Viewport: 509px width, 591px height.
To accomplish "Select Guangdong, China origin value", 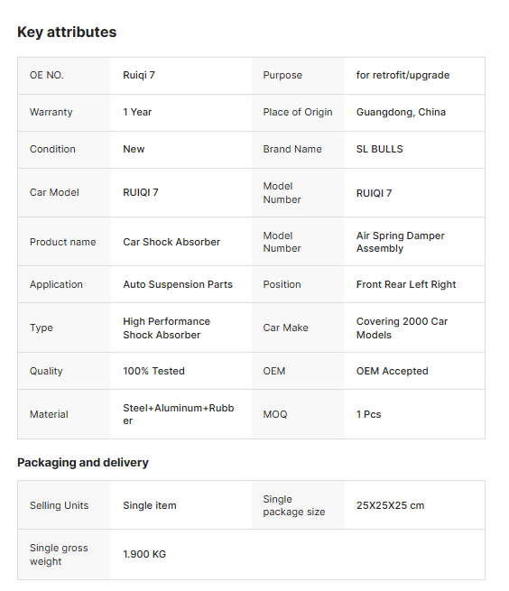I will (x=401, y=112).
